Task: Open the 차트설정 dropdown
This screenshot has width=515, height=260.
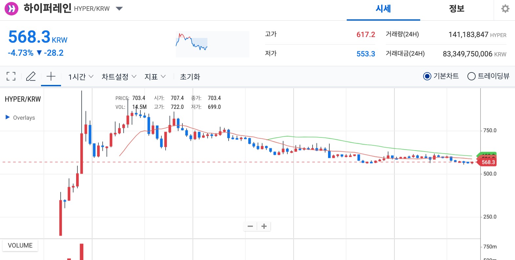Action: pos(119,77)
